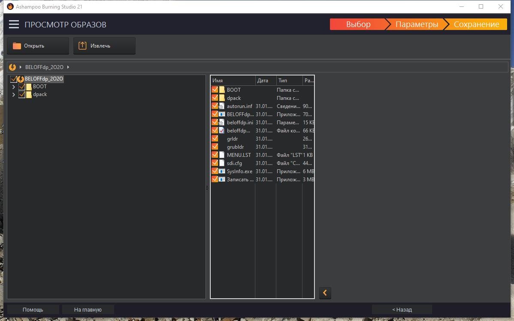
Task: Expand the BOOT folder in the tree
Action: pyautogui.click(x=14, y=87)
